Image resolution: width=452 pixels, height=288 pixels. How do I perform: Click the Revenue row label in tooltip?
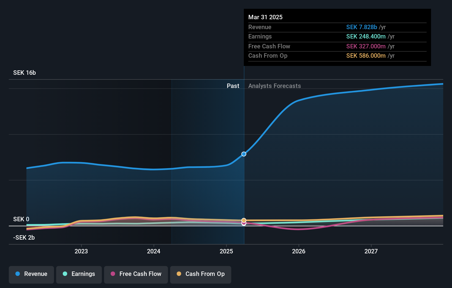click(260, 27)
